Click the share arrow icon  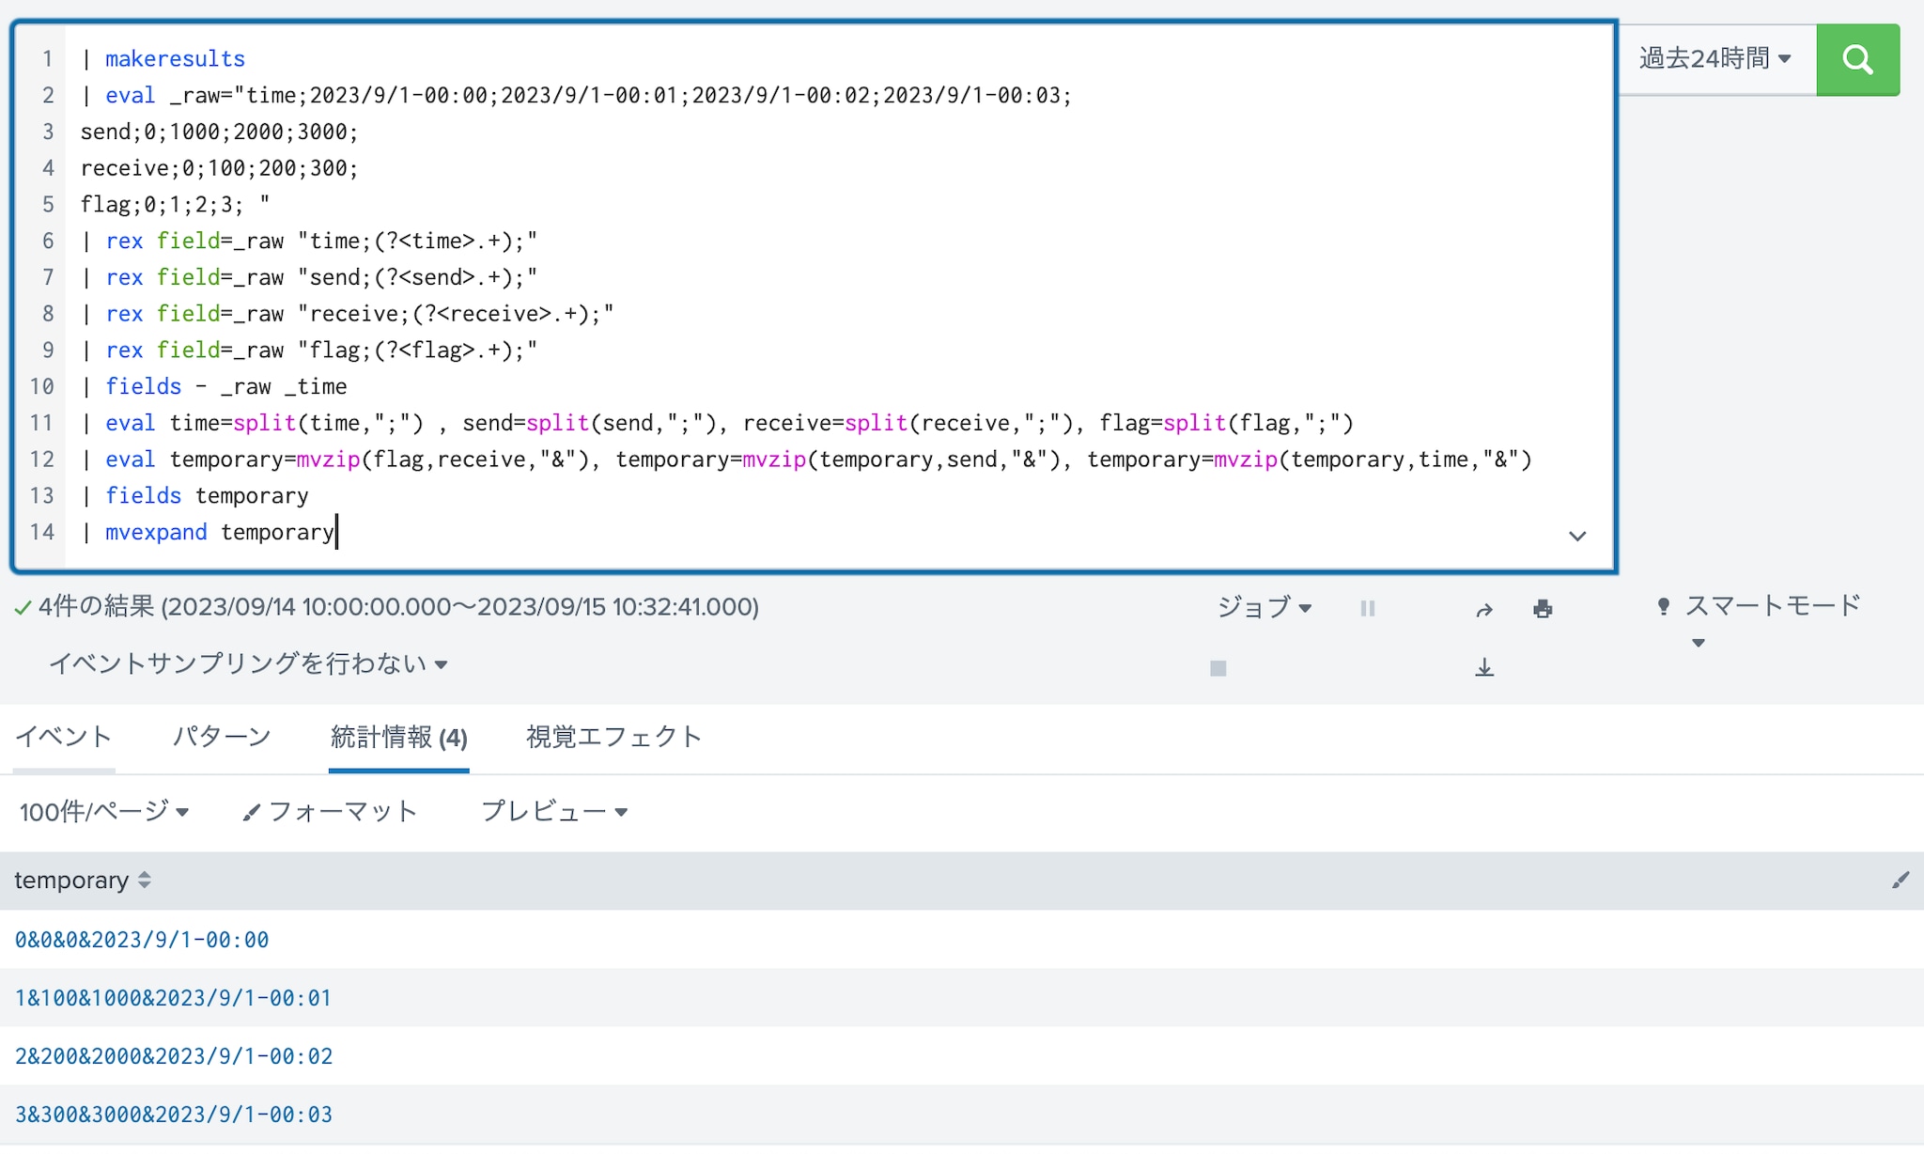click(x=1484, y=610)
